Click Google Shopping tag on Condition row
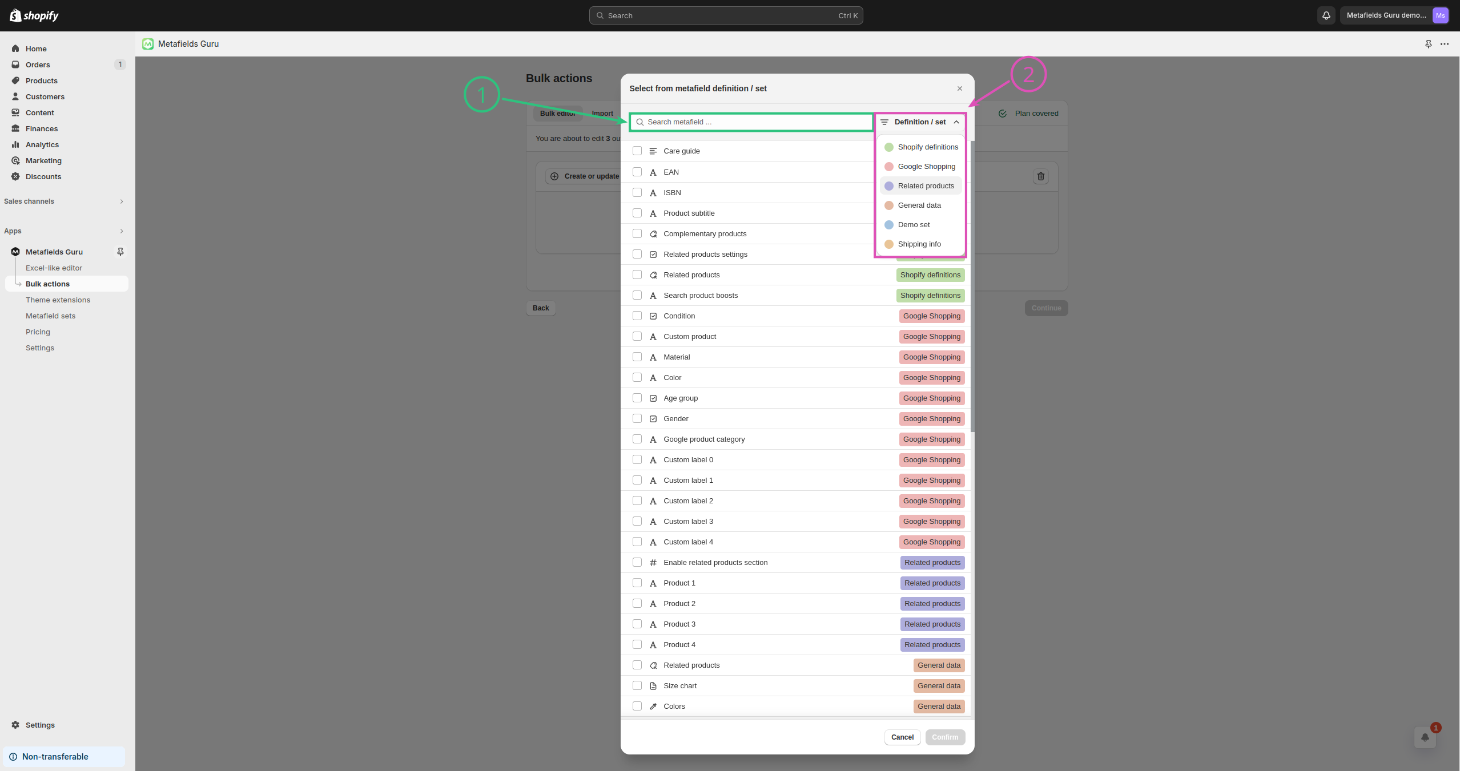1460x771 pixels. click(932, 316)
